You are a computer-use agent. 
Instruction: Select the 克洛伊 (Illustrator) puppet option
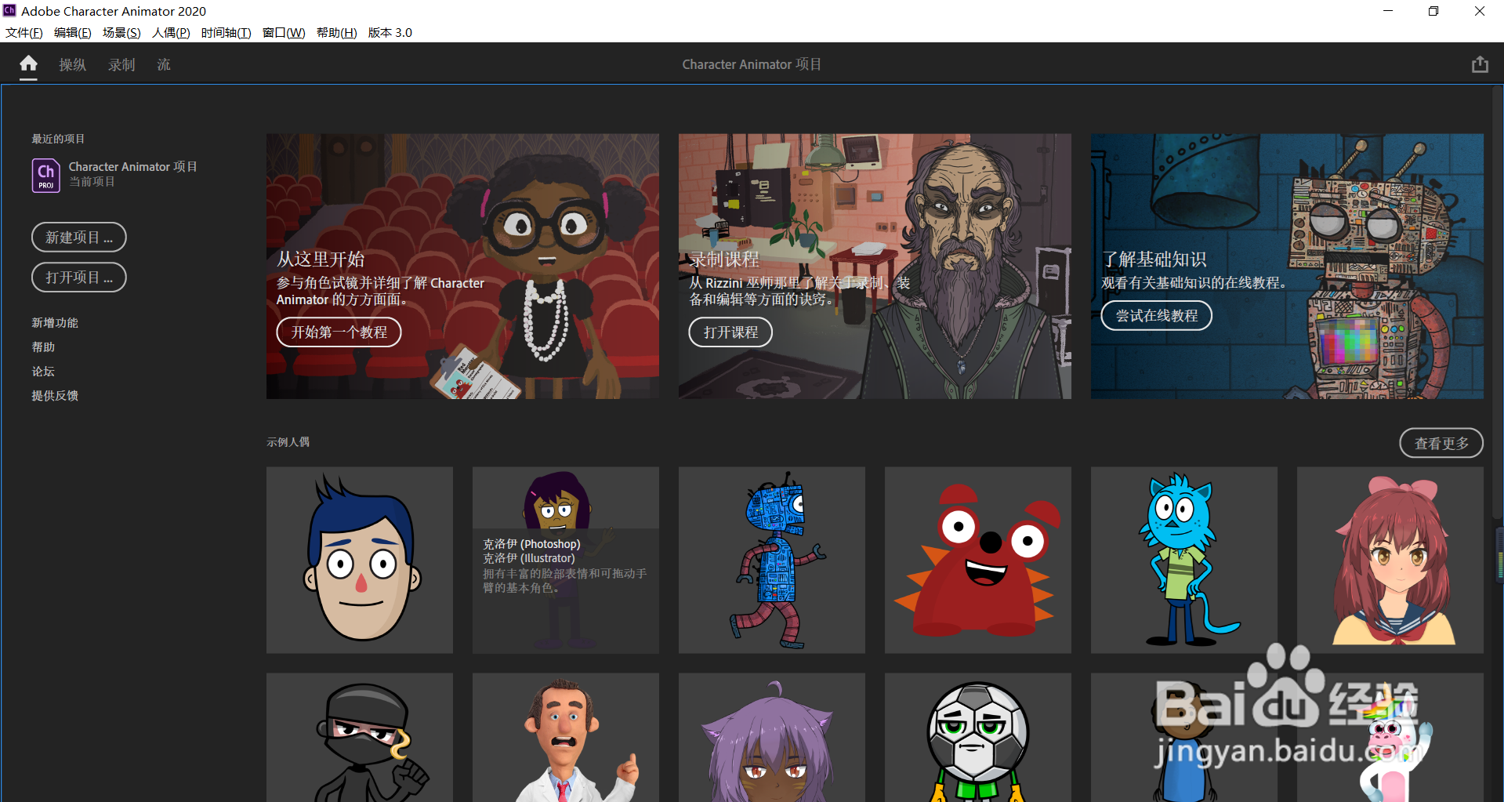[x=529, y=557]
